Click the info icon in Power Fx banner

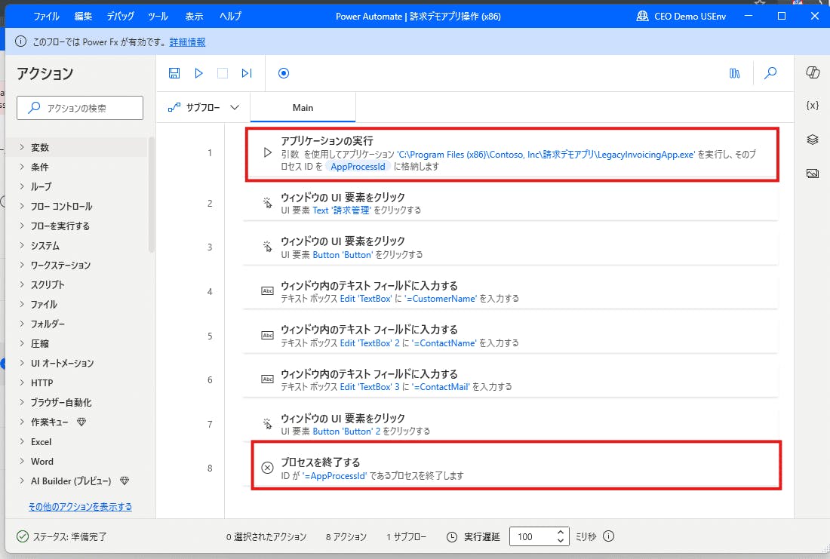pyautogui.click(x=20, y=41)
